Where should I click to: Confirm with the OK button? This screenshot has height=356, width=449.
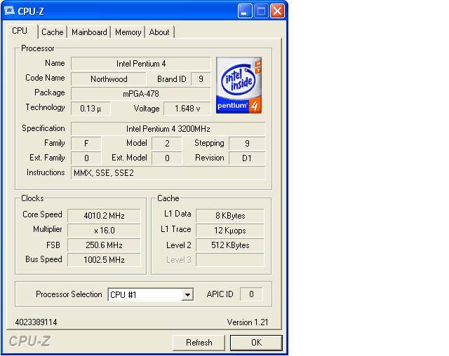(x=256, y=343)
